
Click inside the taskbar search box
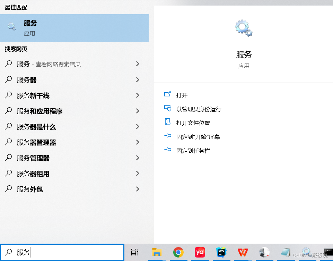coord(62,252)
